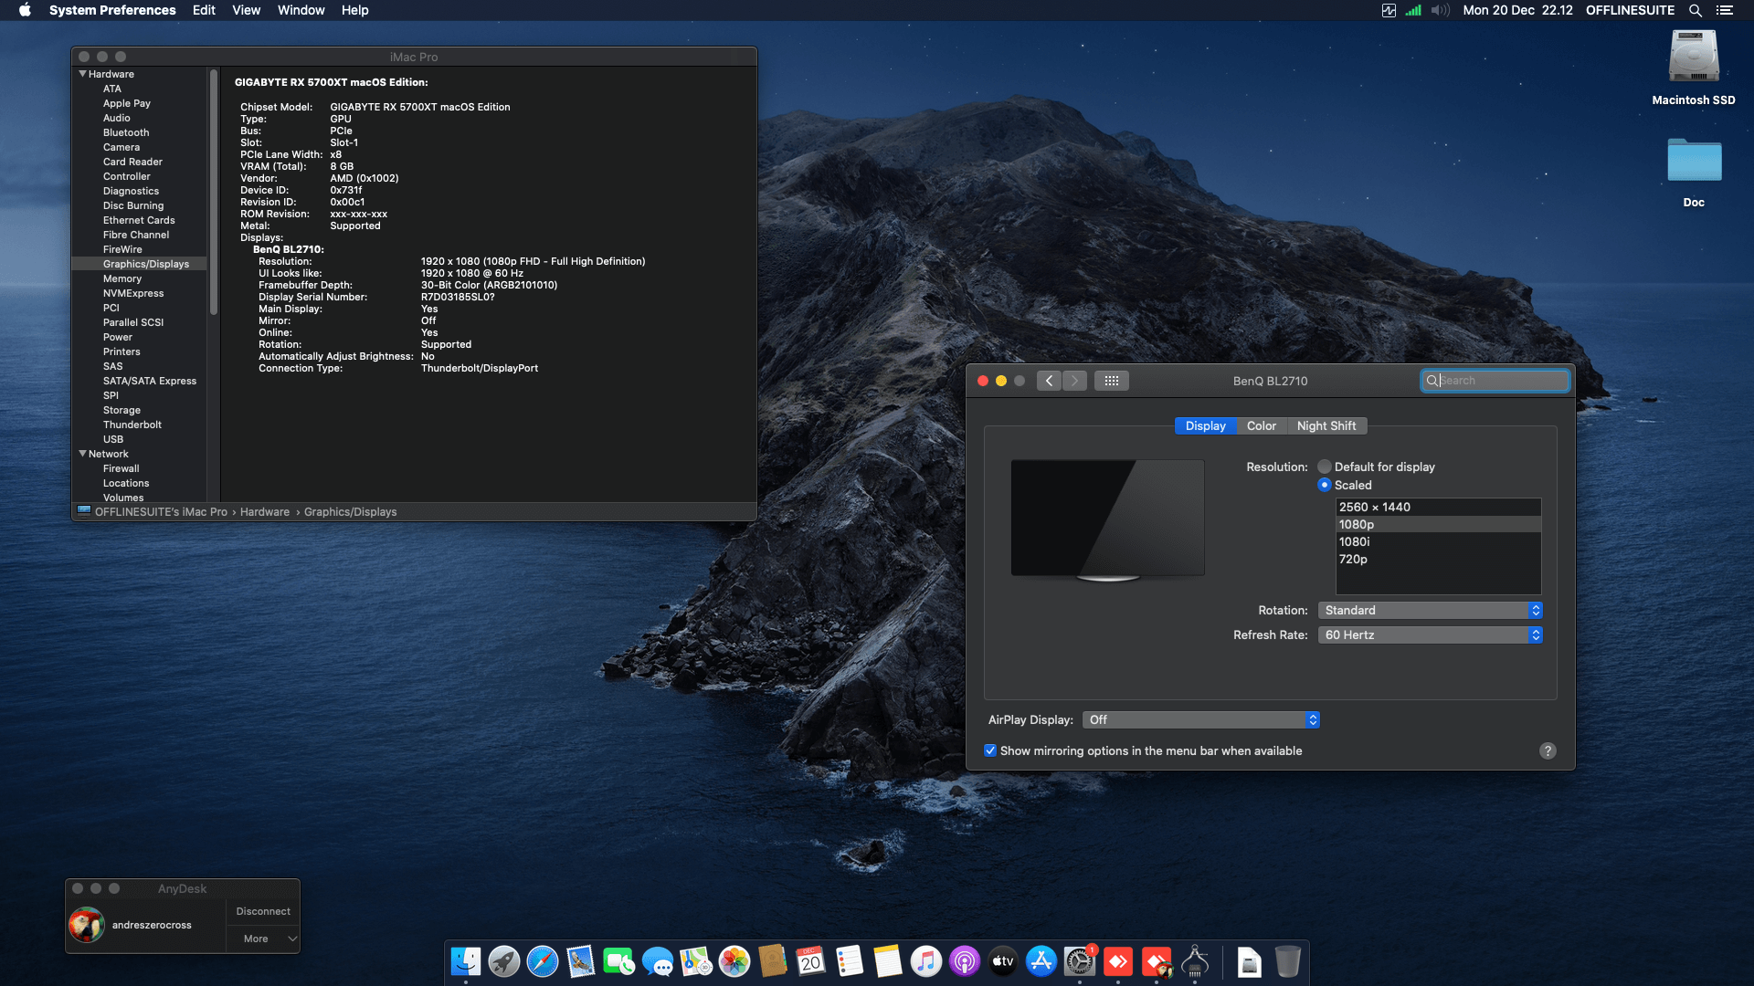Open Spotlight search in the menu bar
The image size is (1754, 986).
pos(1696,10)
